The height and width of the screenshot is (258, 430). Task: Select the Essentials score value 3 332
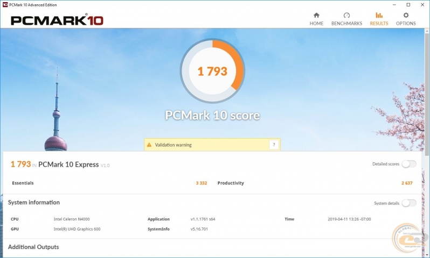202,183
